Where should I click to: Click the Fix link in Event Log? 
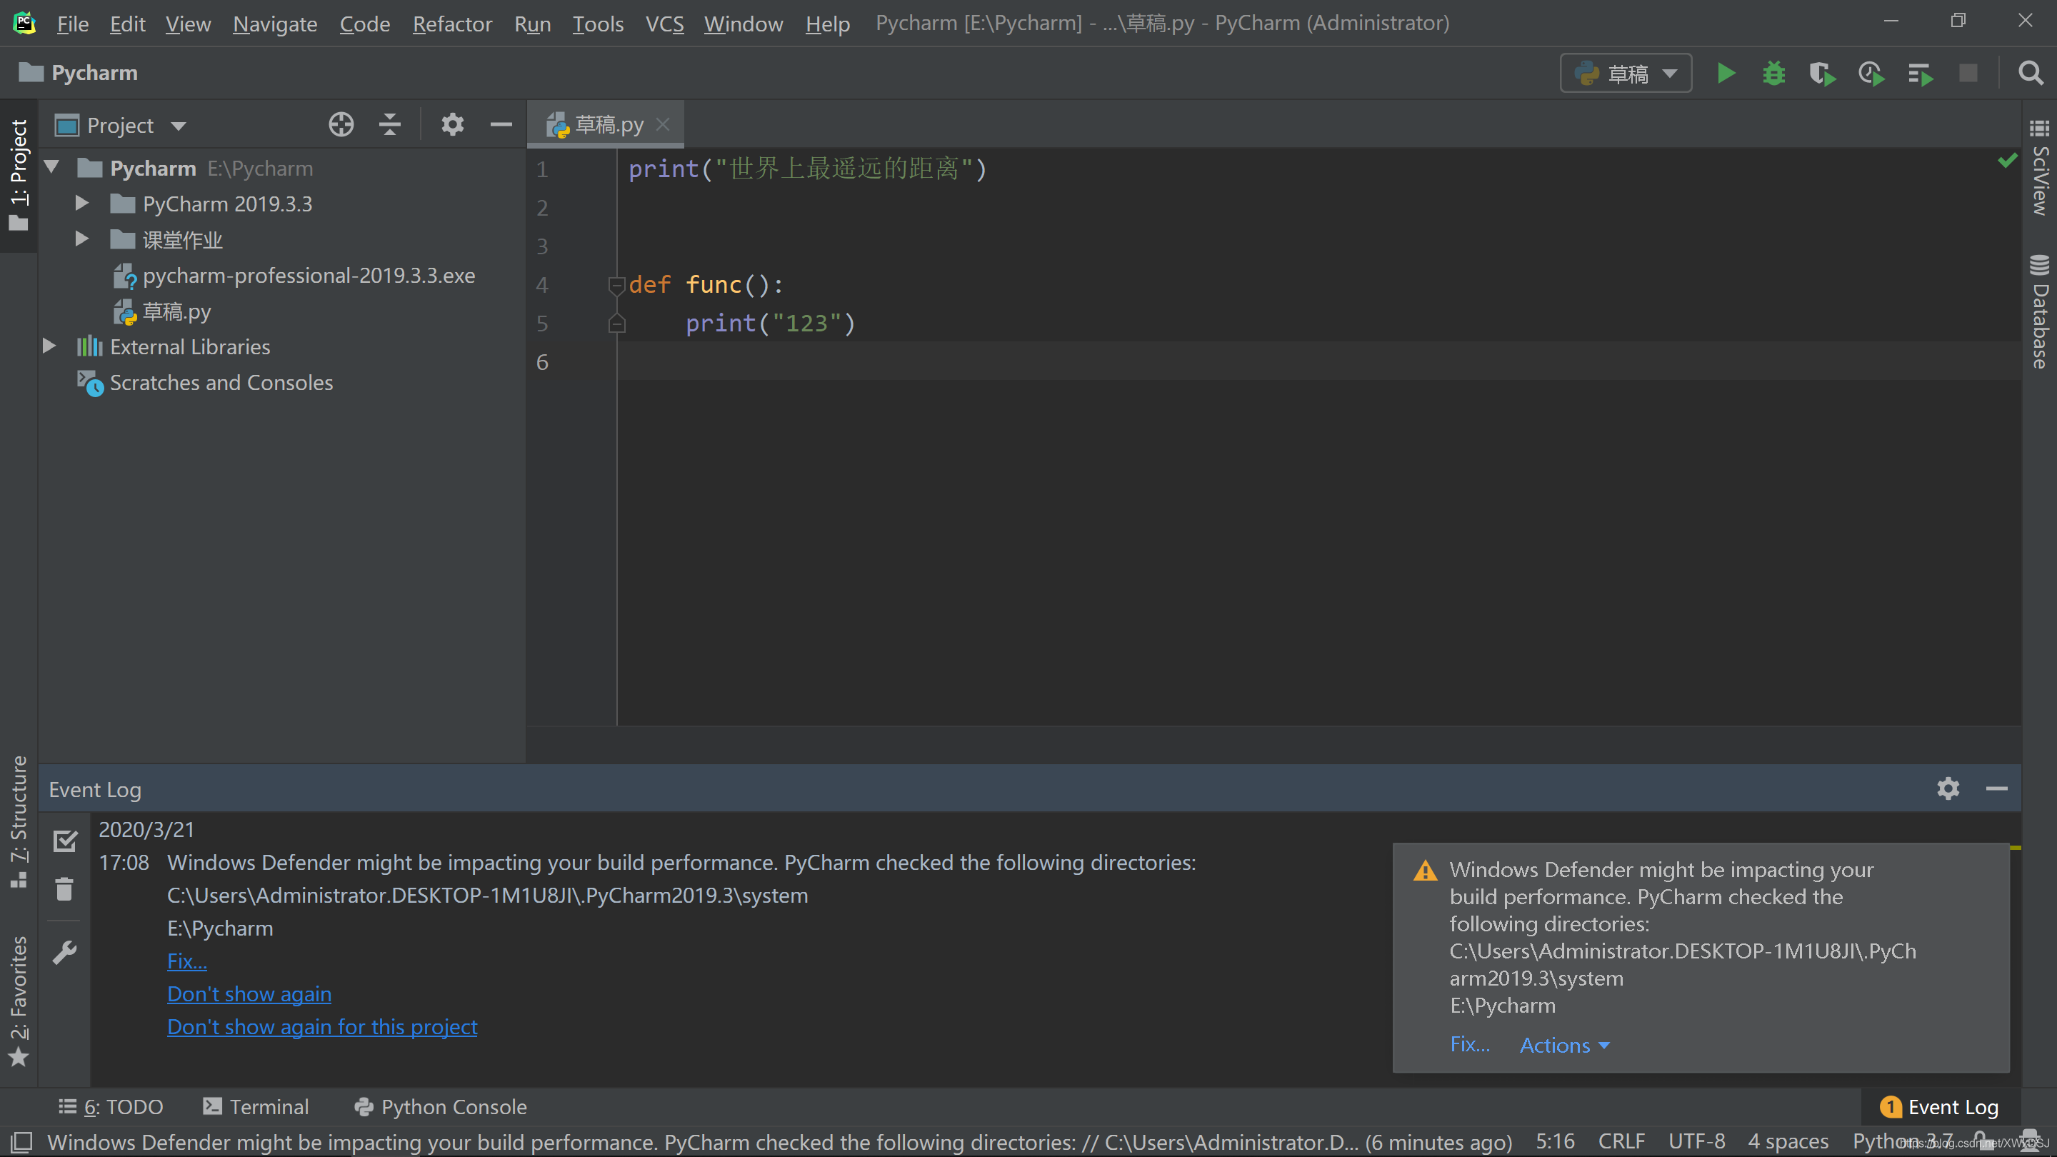click(186, 961)
